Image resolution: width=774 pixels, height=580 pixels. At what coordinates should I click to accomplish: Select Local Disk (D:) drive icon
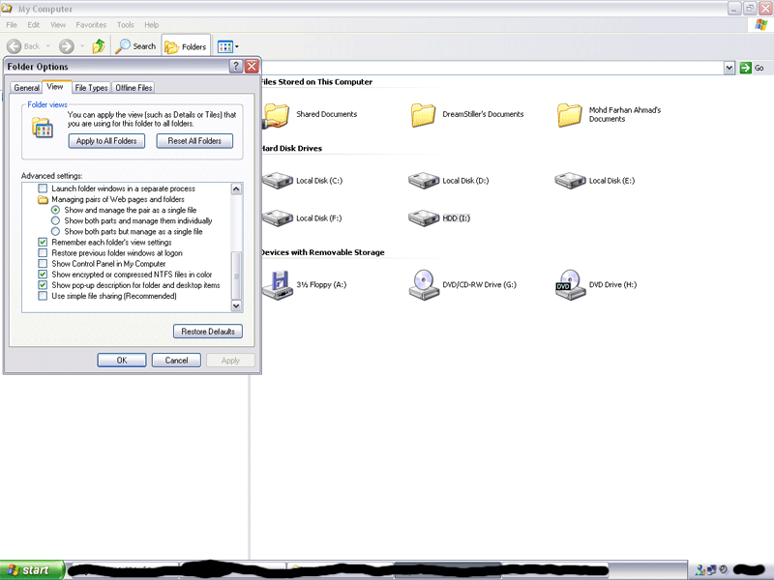(x=424, y=181)
